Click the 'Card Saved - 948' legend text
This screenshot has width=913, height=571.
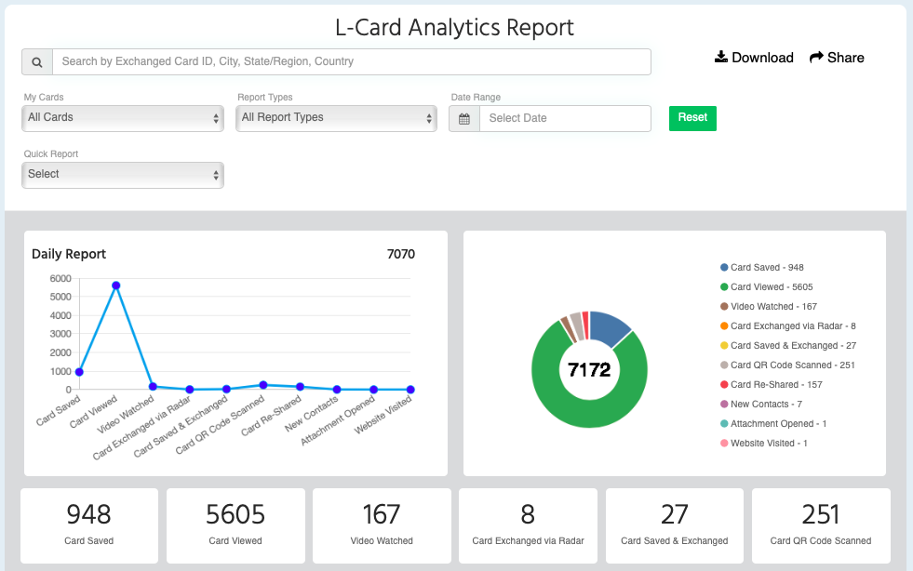tap(767, 268)
